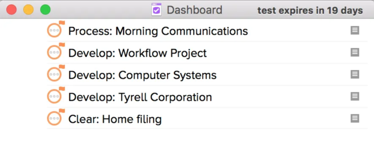The image size is (374, 152).
Task: Open note icon for Home filing
Action: 354,118
